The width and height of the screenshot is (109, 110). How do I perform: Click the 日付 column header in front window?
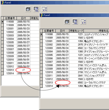click(62, 31)
